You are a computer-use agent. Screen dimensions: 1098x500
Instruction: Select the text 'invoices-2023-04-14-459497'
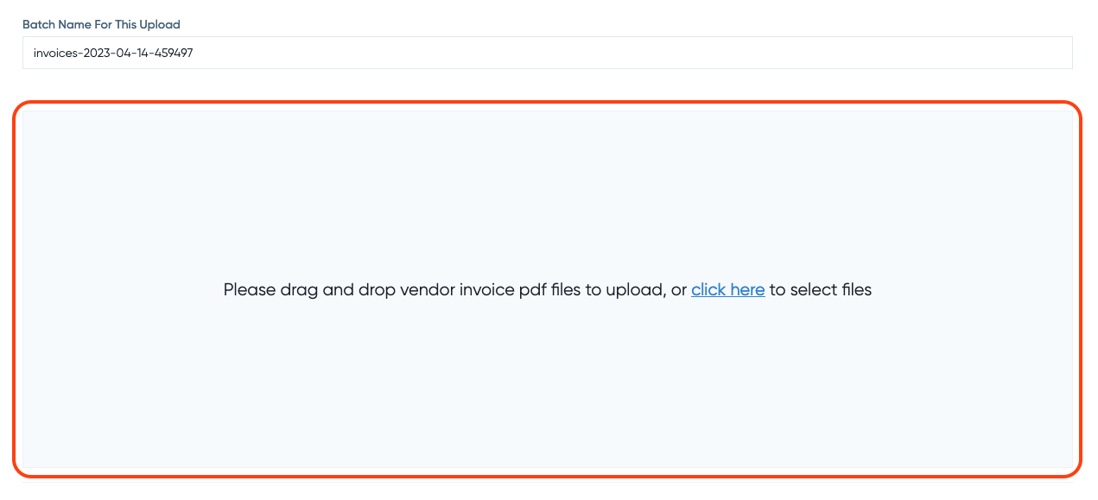pos(112,53)
